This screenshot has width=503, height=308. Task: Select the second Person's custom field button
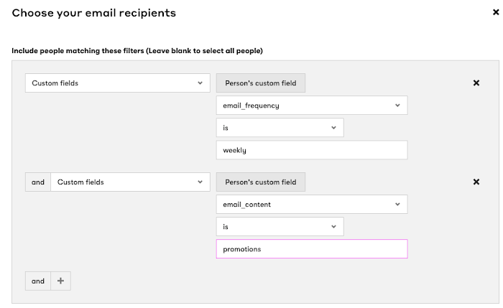(x=261, y=182)
